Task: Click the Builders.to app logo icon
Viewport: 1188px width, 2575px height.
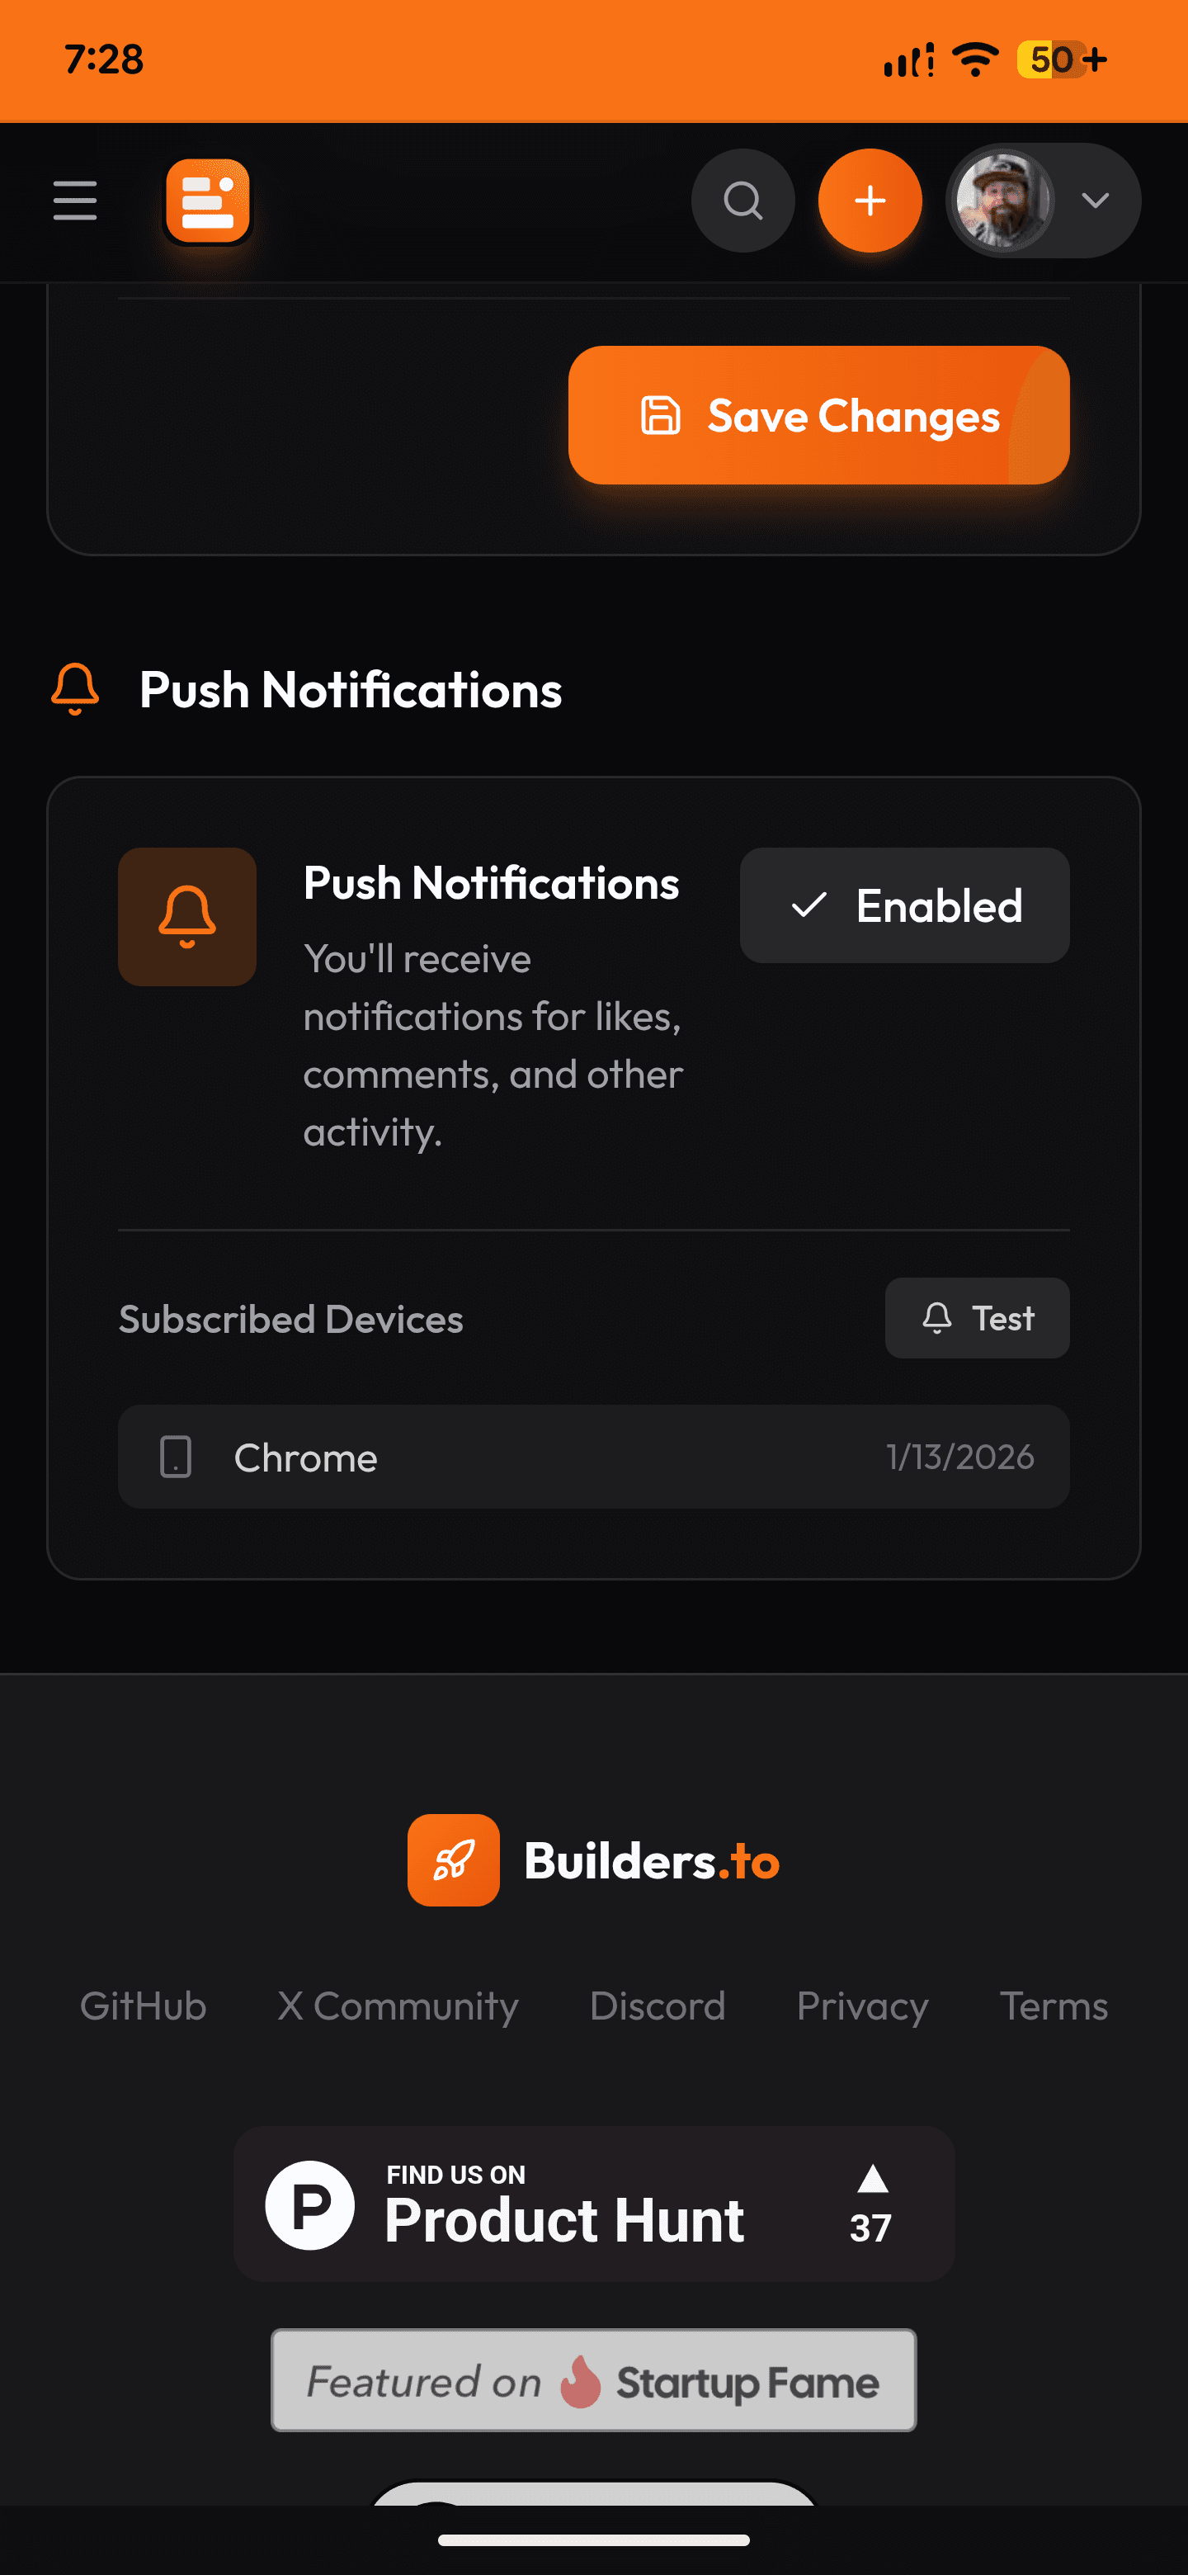Action: [x=207, y=200]
